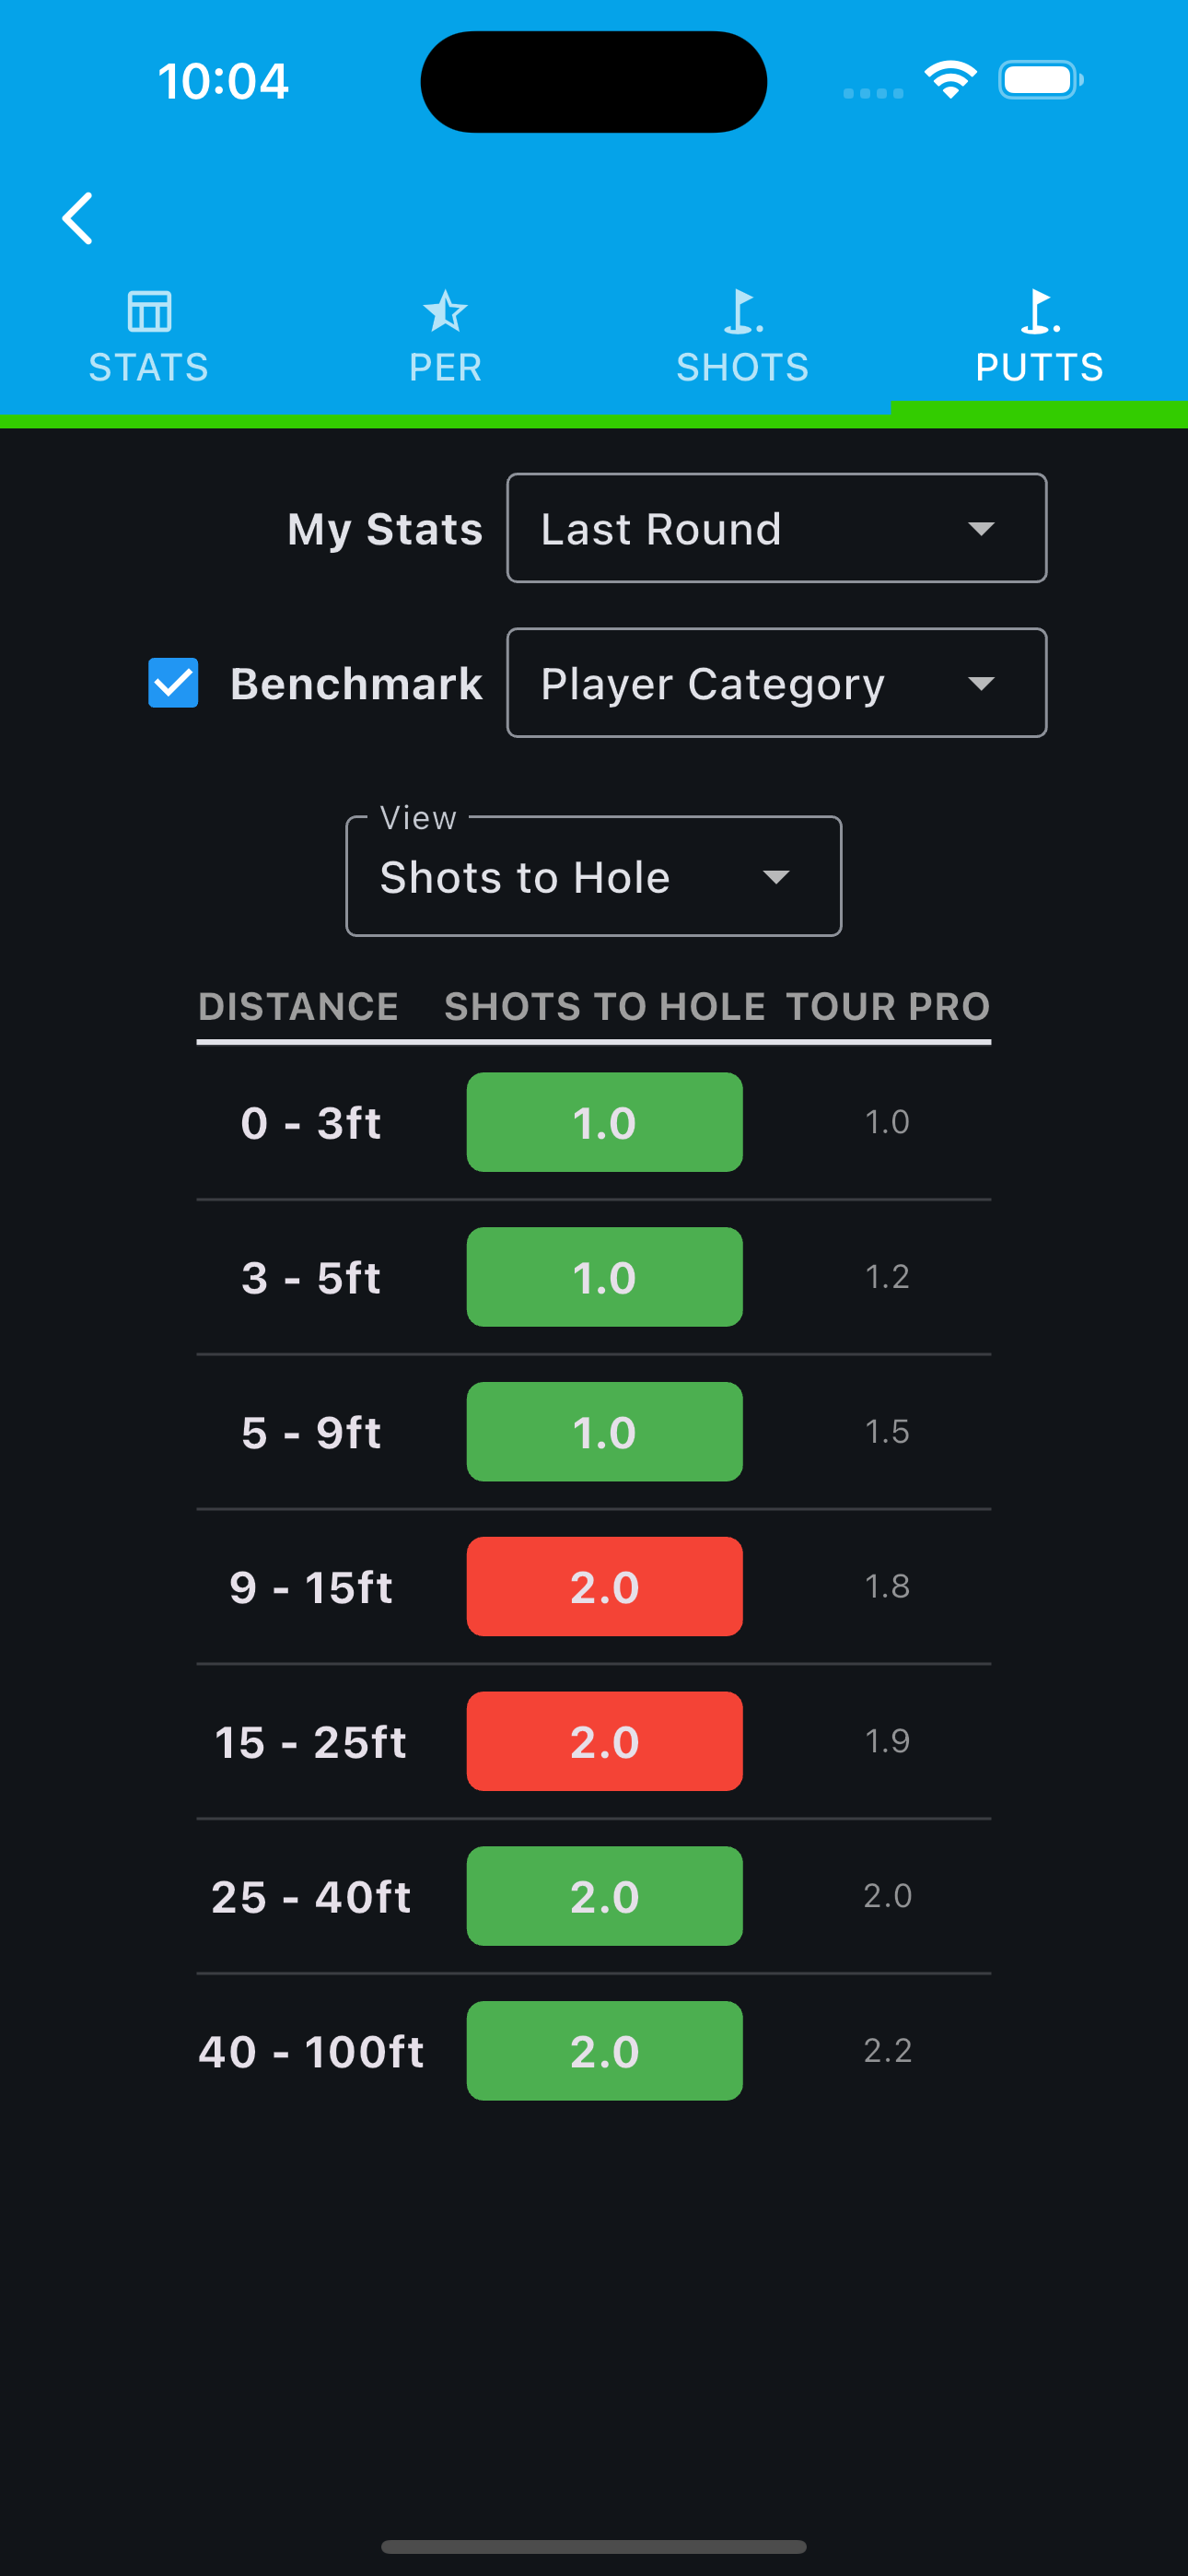Tap the 5 - 9ft distance row label
Screen dimensions: 1188x2576
click(311, 1432)
